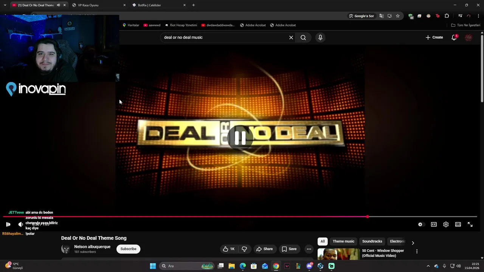Viewport: 484px width, 272px height.
Task: Open player settings gear
Action: pos(446,224)
